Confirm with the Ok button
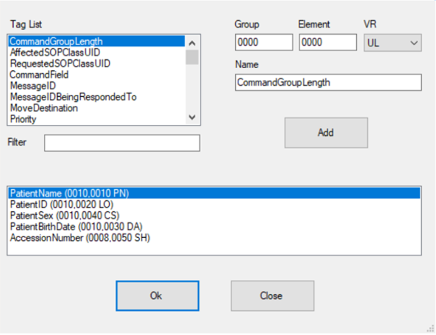 (158, 296)
